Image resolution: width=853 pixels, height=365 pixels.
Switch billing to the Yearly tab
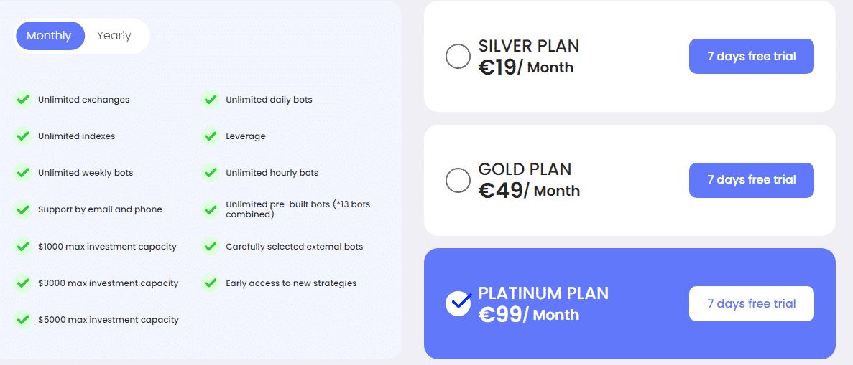coord(114,36)
